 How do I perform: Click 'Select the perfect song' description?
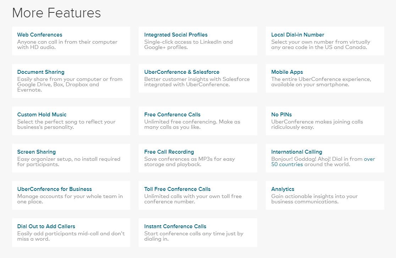click(66, 124)
